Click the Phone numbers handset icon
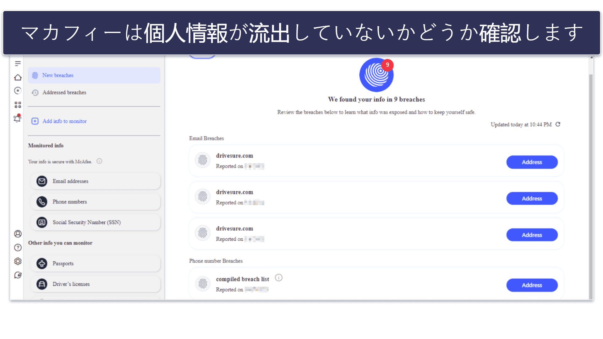Image resolution: width=603 pixels, height=339 pixels. [42, 202]
